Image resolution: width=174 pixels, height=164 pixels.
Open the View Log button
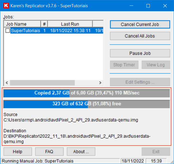tap(156, 65)
